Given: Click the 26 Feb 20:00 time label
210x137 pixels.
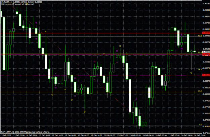Looking at the screenshot, I should pos(200,135).
